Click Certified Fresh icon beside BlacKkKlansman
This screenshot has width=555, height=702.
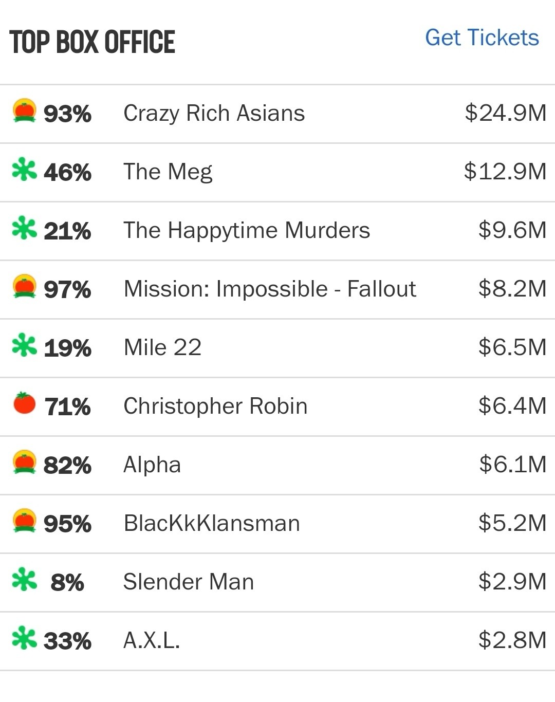25,521
